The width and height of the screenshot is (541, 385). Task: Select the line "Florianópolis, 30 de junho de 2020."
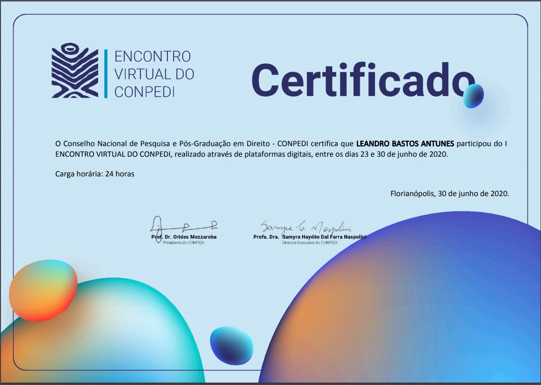point(450,194)
